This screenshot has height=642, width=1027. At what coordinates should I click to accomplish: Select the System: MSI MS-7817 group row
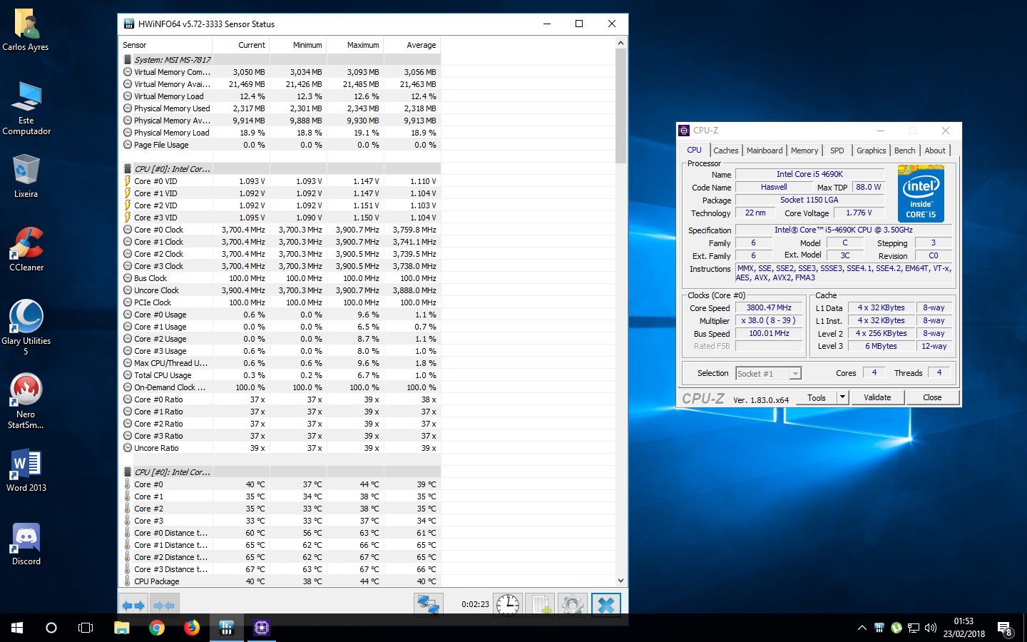[280, 60]
